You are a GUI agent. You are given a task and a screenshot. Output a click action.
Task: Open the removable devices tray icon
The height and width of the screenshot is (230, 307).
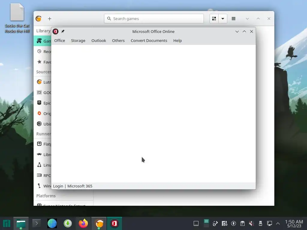261,223
